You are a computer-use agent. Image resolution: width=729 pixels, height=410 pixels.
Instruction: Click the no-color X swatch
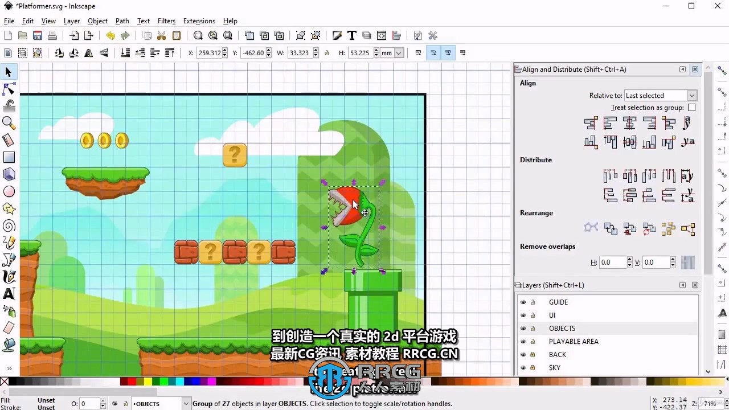[x=5, y=382]
